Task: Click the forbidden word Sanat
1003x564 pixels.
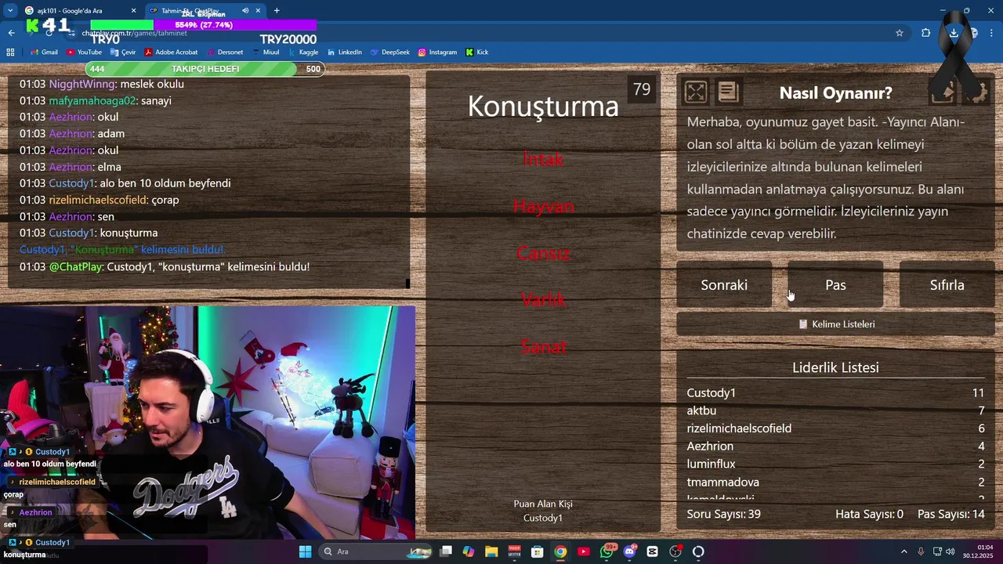Action: click(543, 346)
